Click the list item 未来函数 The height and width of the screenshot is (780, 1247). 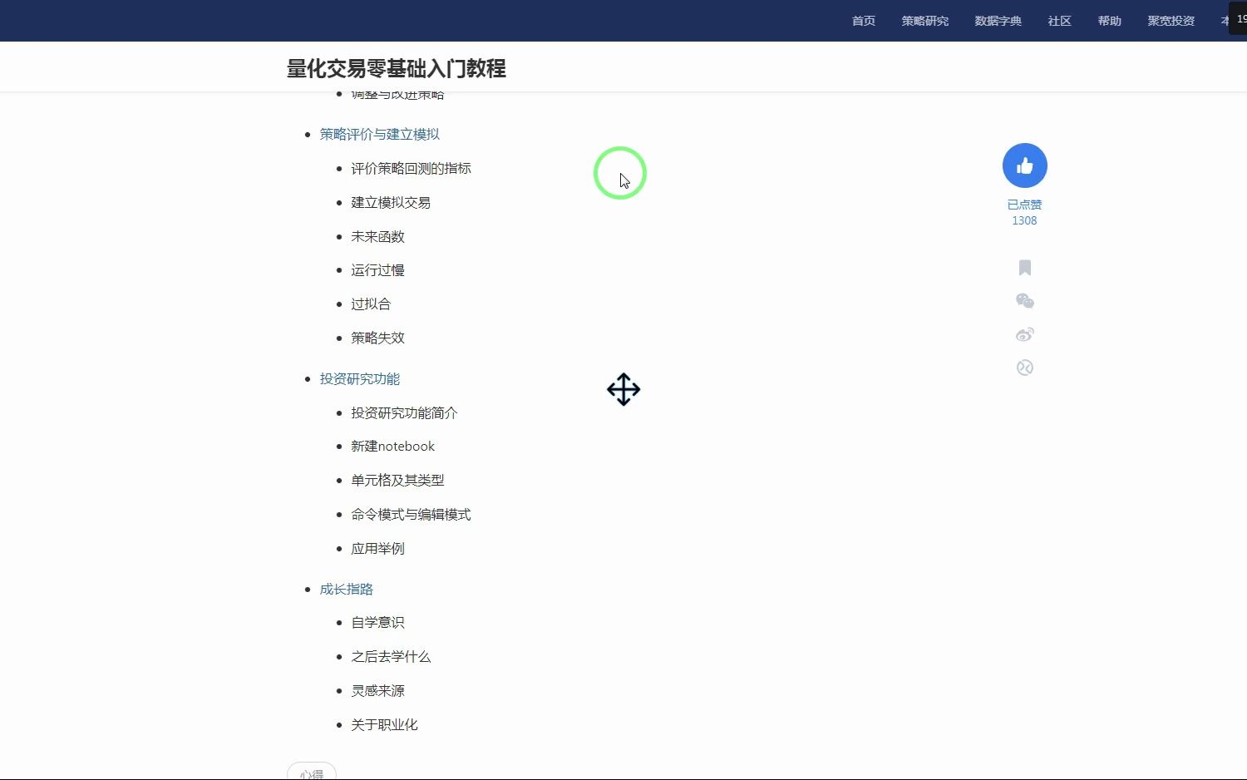377,236
